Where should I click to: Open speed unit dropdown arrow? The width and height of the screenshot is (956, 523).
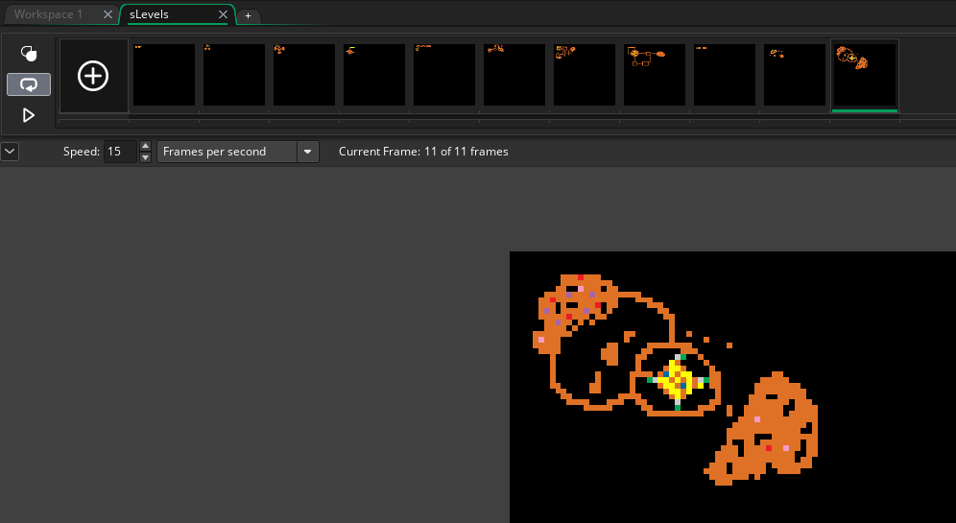click(308, 152)
